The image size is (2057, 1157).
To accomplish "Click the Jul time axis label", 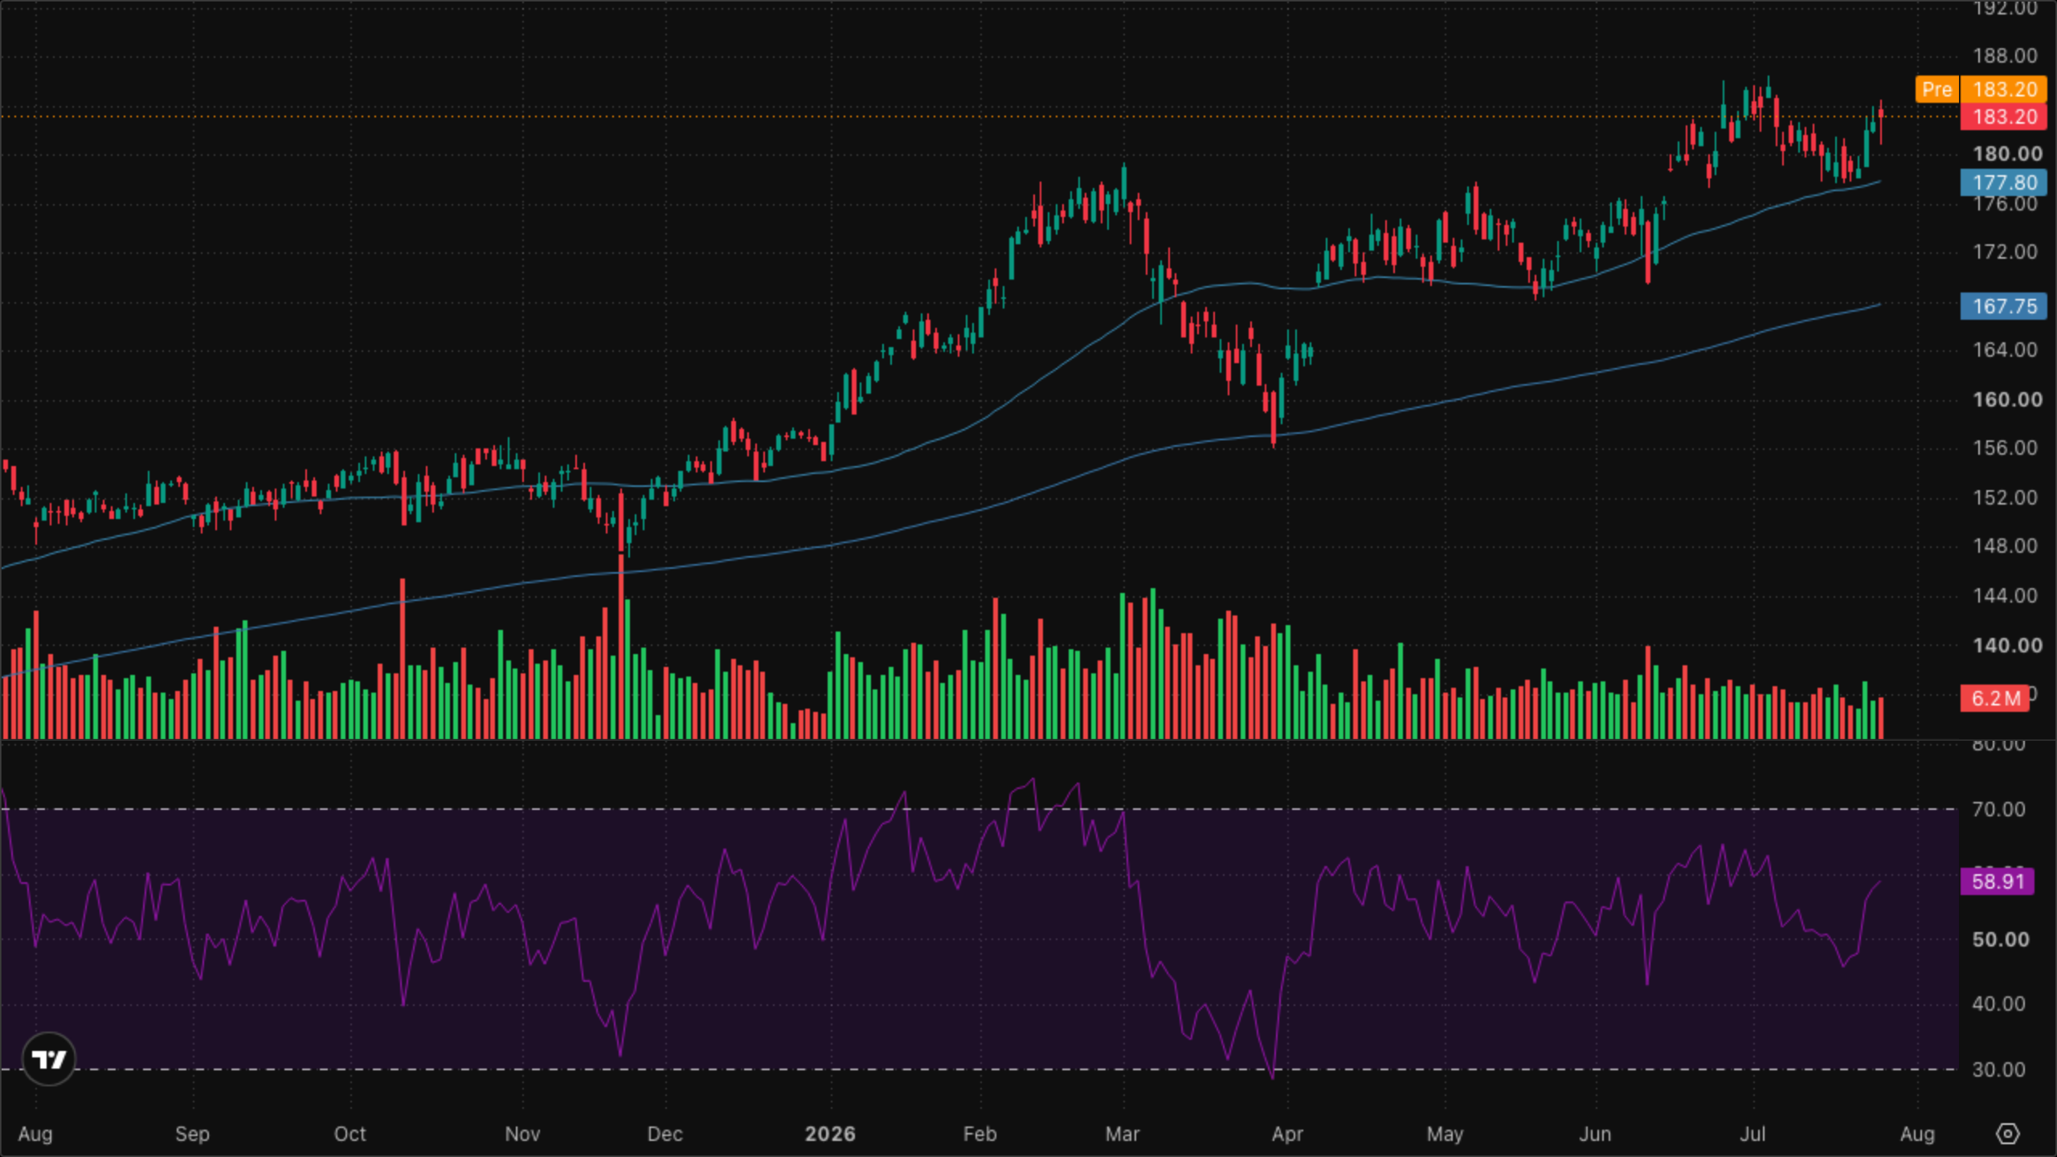I will (1752, 1134).
